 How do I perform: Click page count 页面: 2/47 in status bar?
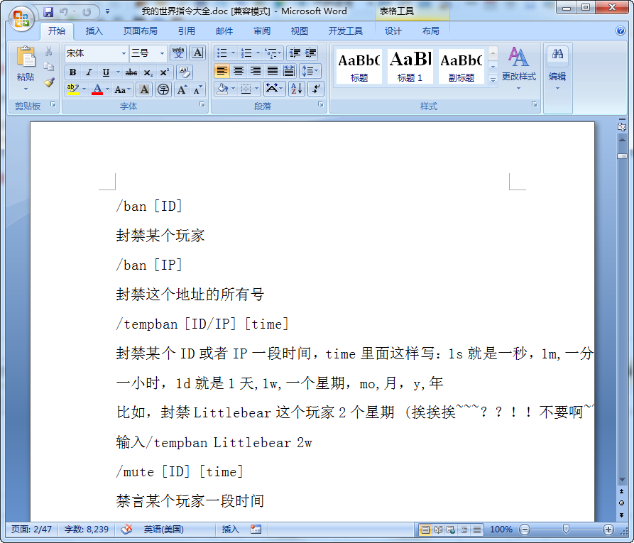(31, 530)
